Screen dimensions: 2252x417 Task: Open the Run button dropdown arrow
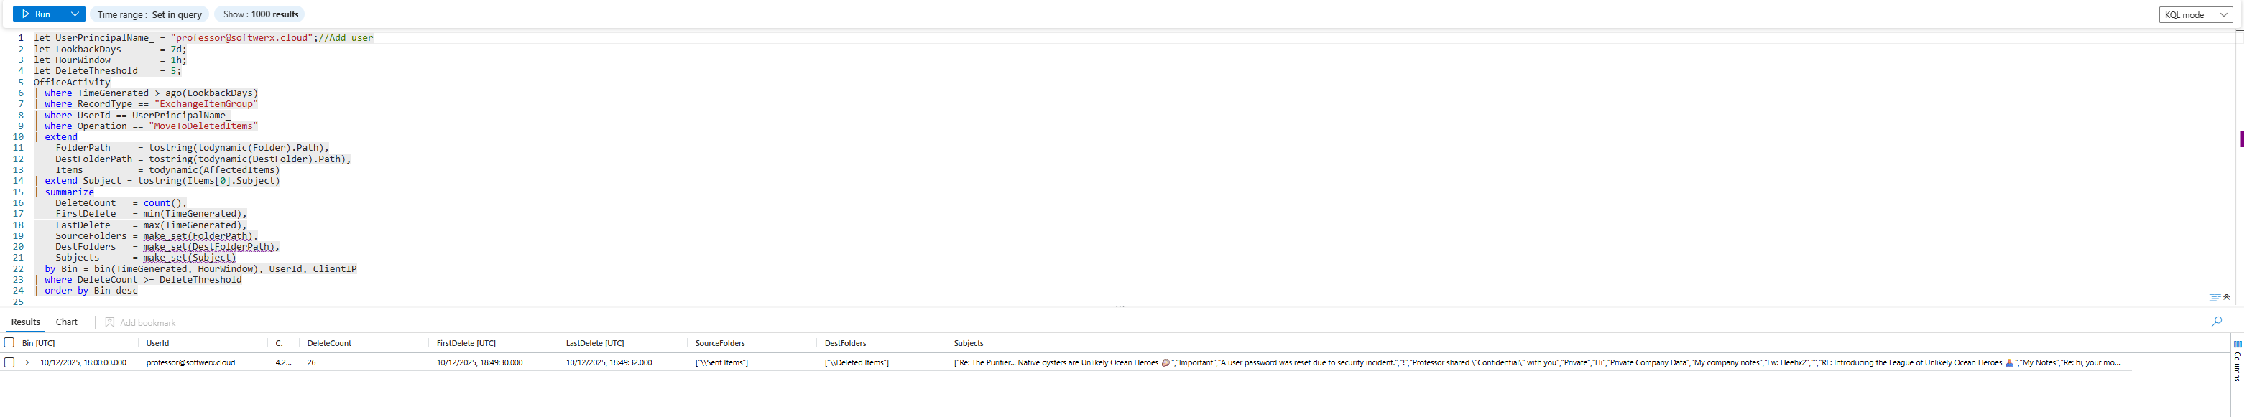point(75,14)
